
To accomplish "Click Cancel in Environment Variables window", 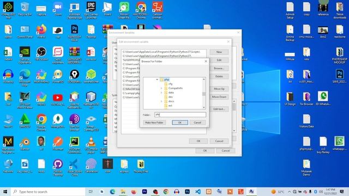I will [226, 150].
